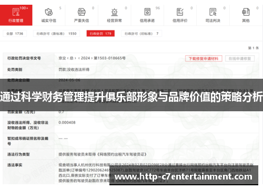Click the 暂扣或吊销证照名称及编号 label

click(28, 141)
